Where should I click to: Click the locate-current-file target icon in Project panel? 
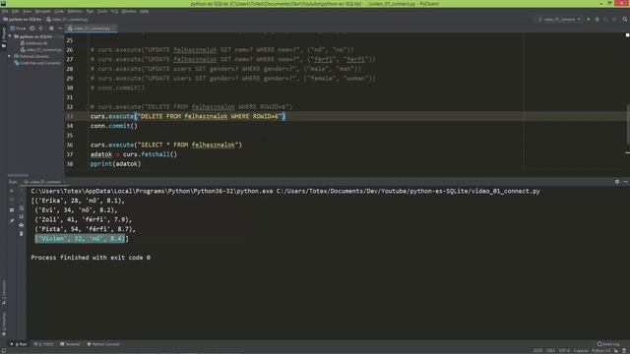[32, 29]
